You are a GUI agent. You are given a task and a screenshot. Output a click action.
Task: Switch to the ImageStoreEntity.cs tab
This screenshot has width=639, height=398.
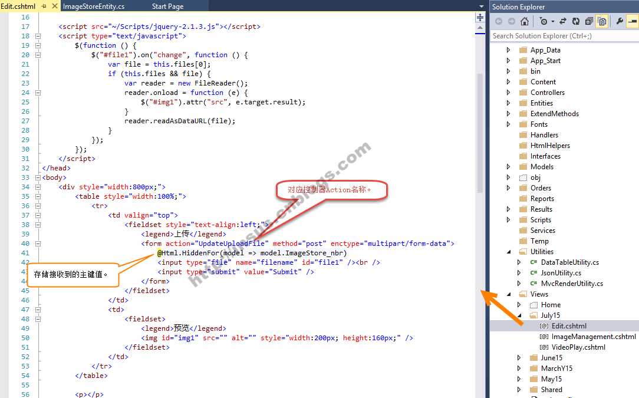pyautogui.click(x=94, y=6)
